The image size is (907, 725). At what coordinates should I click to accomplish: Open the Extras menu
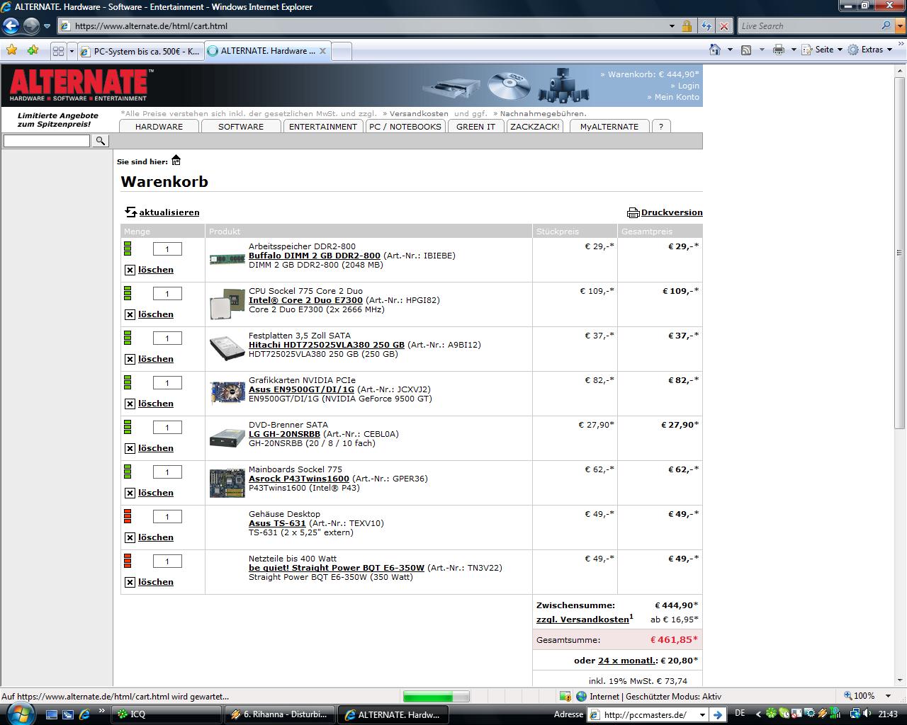pos(871,50)
